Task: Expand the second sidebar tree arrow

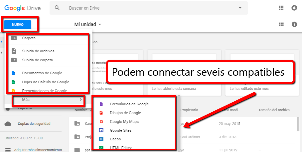Action: pyautogui.click(x=2, y=53)
